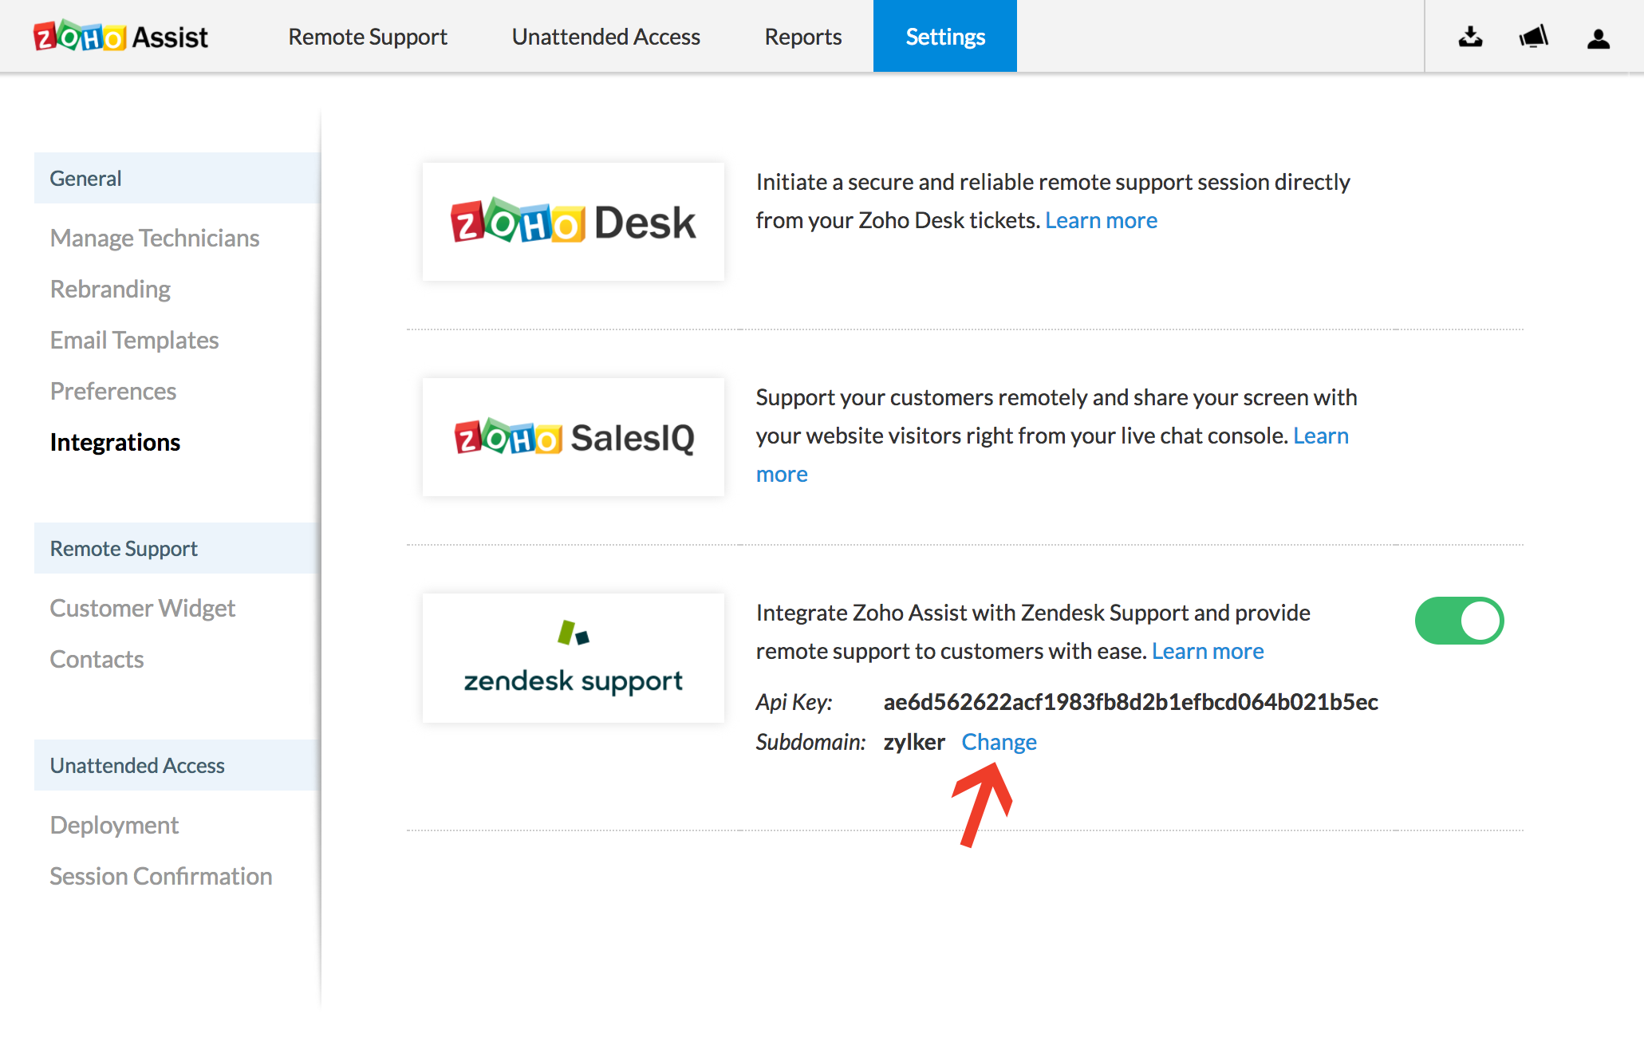Click the download icon in header
The width and height of the screenshot is (1644, 1057).
1470,37
